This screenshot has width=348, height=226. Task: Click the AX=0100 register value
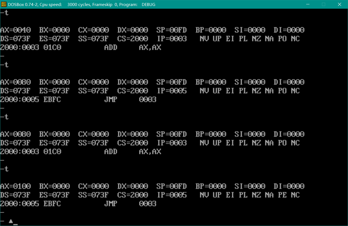click(x=15, y=186)
